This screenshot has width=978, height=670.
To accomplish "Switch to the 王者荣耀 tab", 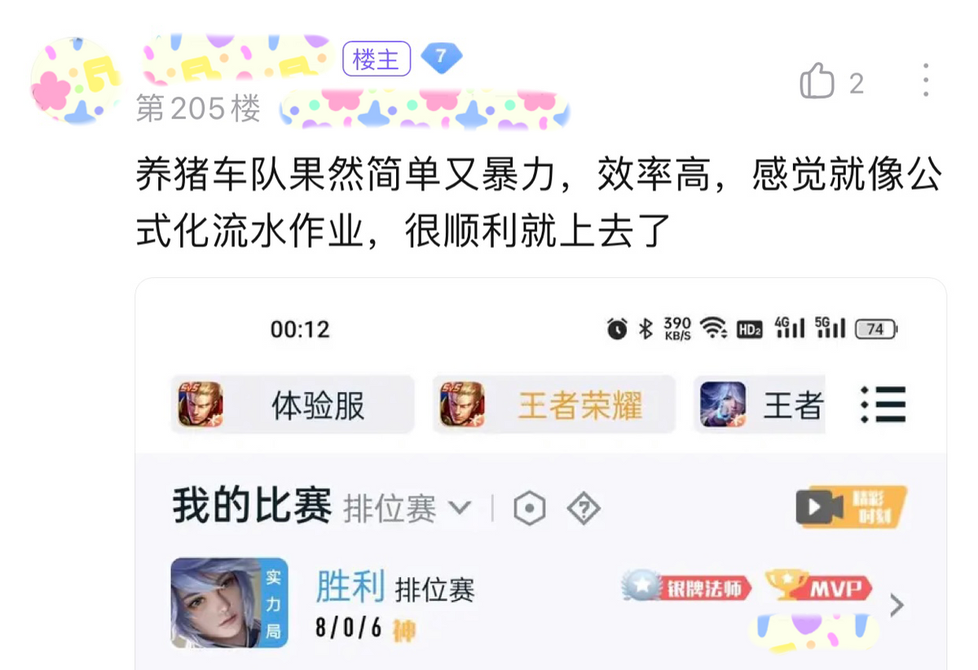I will pos(554,405).
